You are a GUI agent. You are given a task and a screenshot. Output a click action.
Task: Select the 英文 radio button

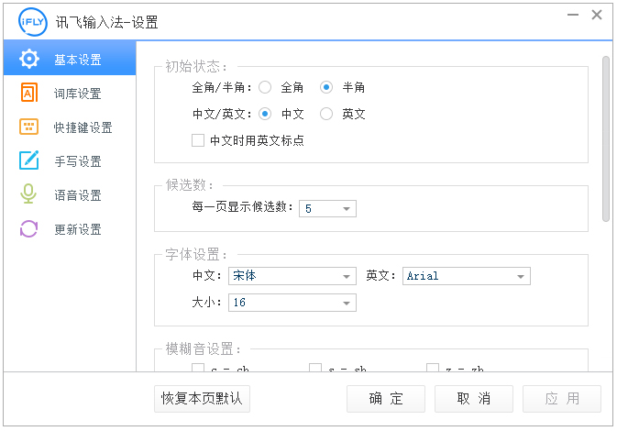coord(326,115)
